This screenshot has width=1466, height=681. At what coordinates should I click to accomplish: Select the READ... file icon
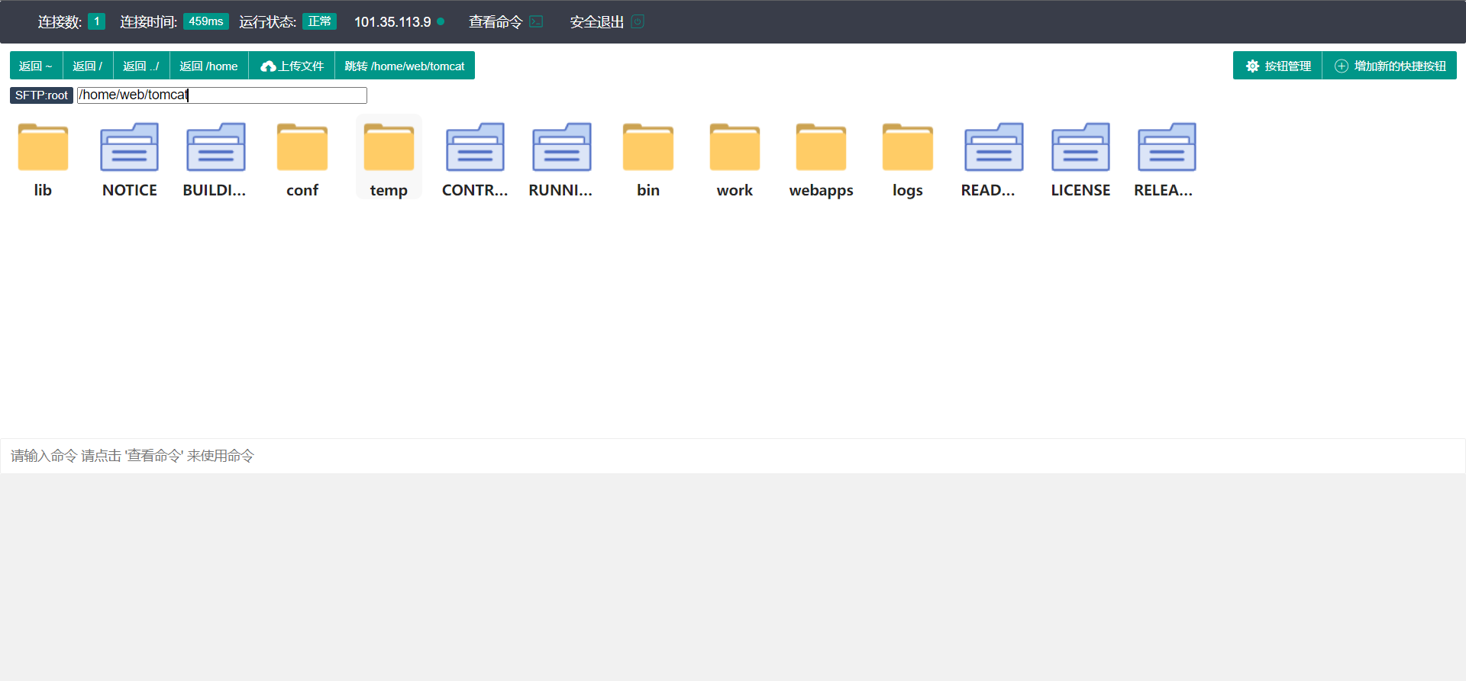(x=994, y=147)
